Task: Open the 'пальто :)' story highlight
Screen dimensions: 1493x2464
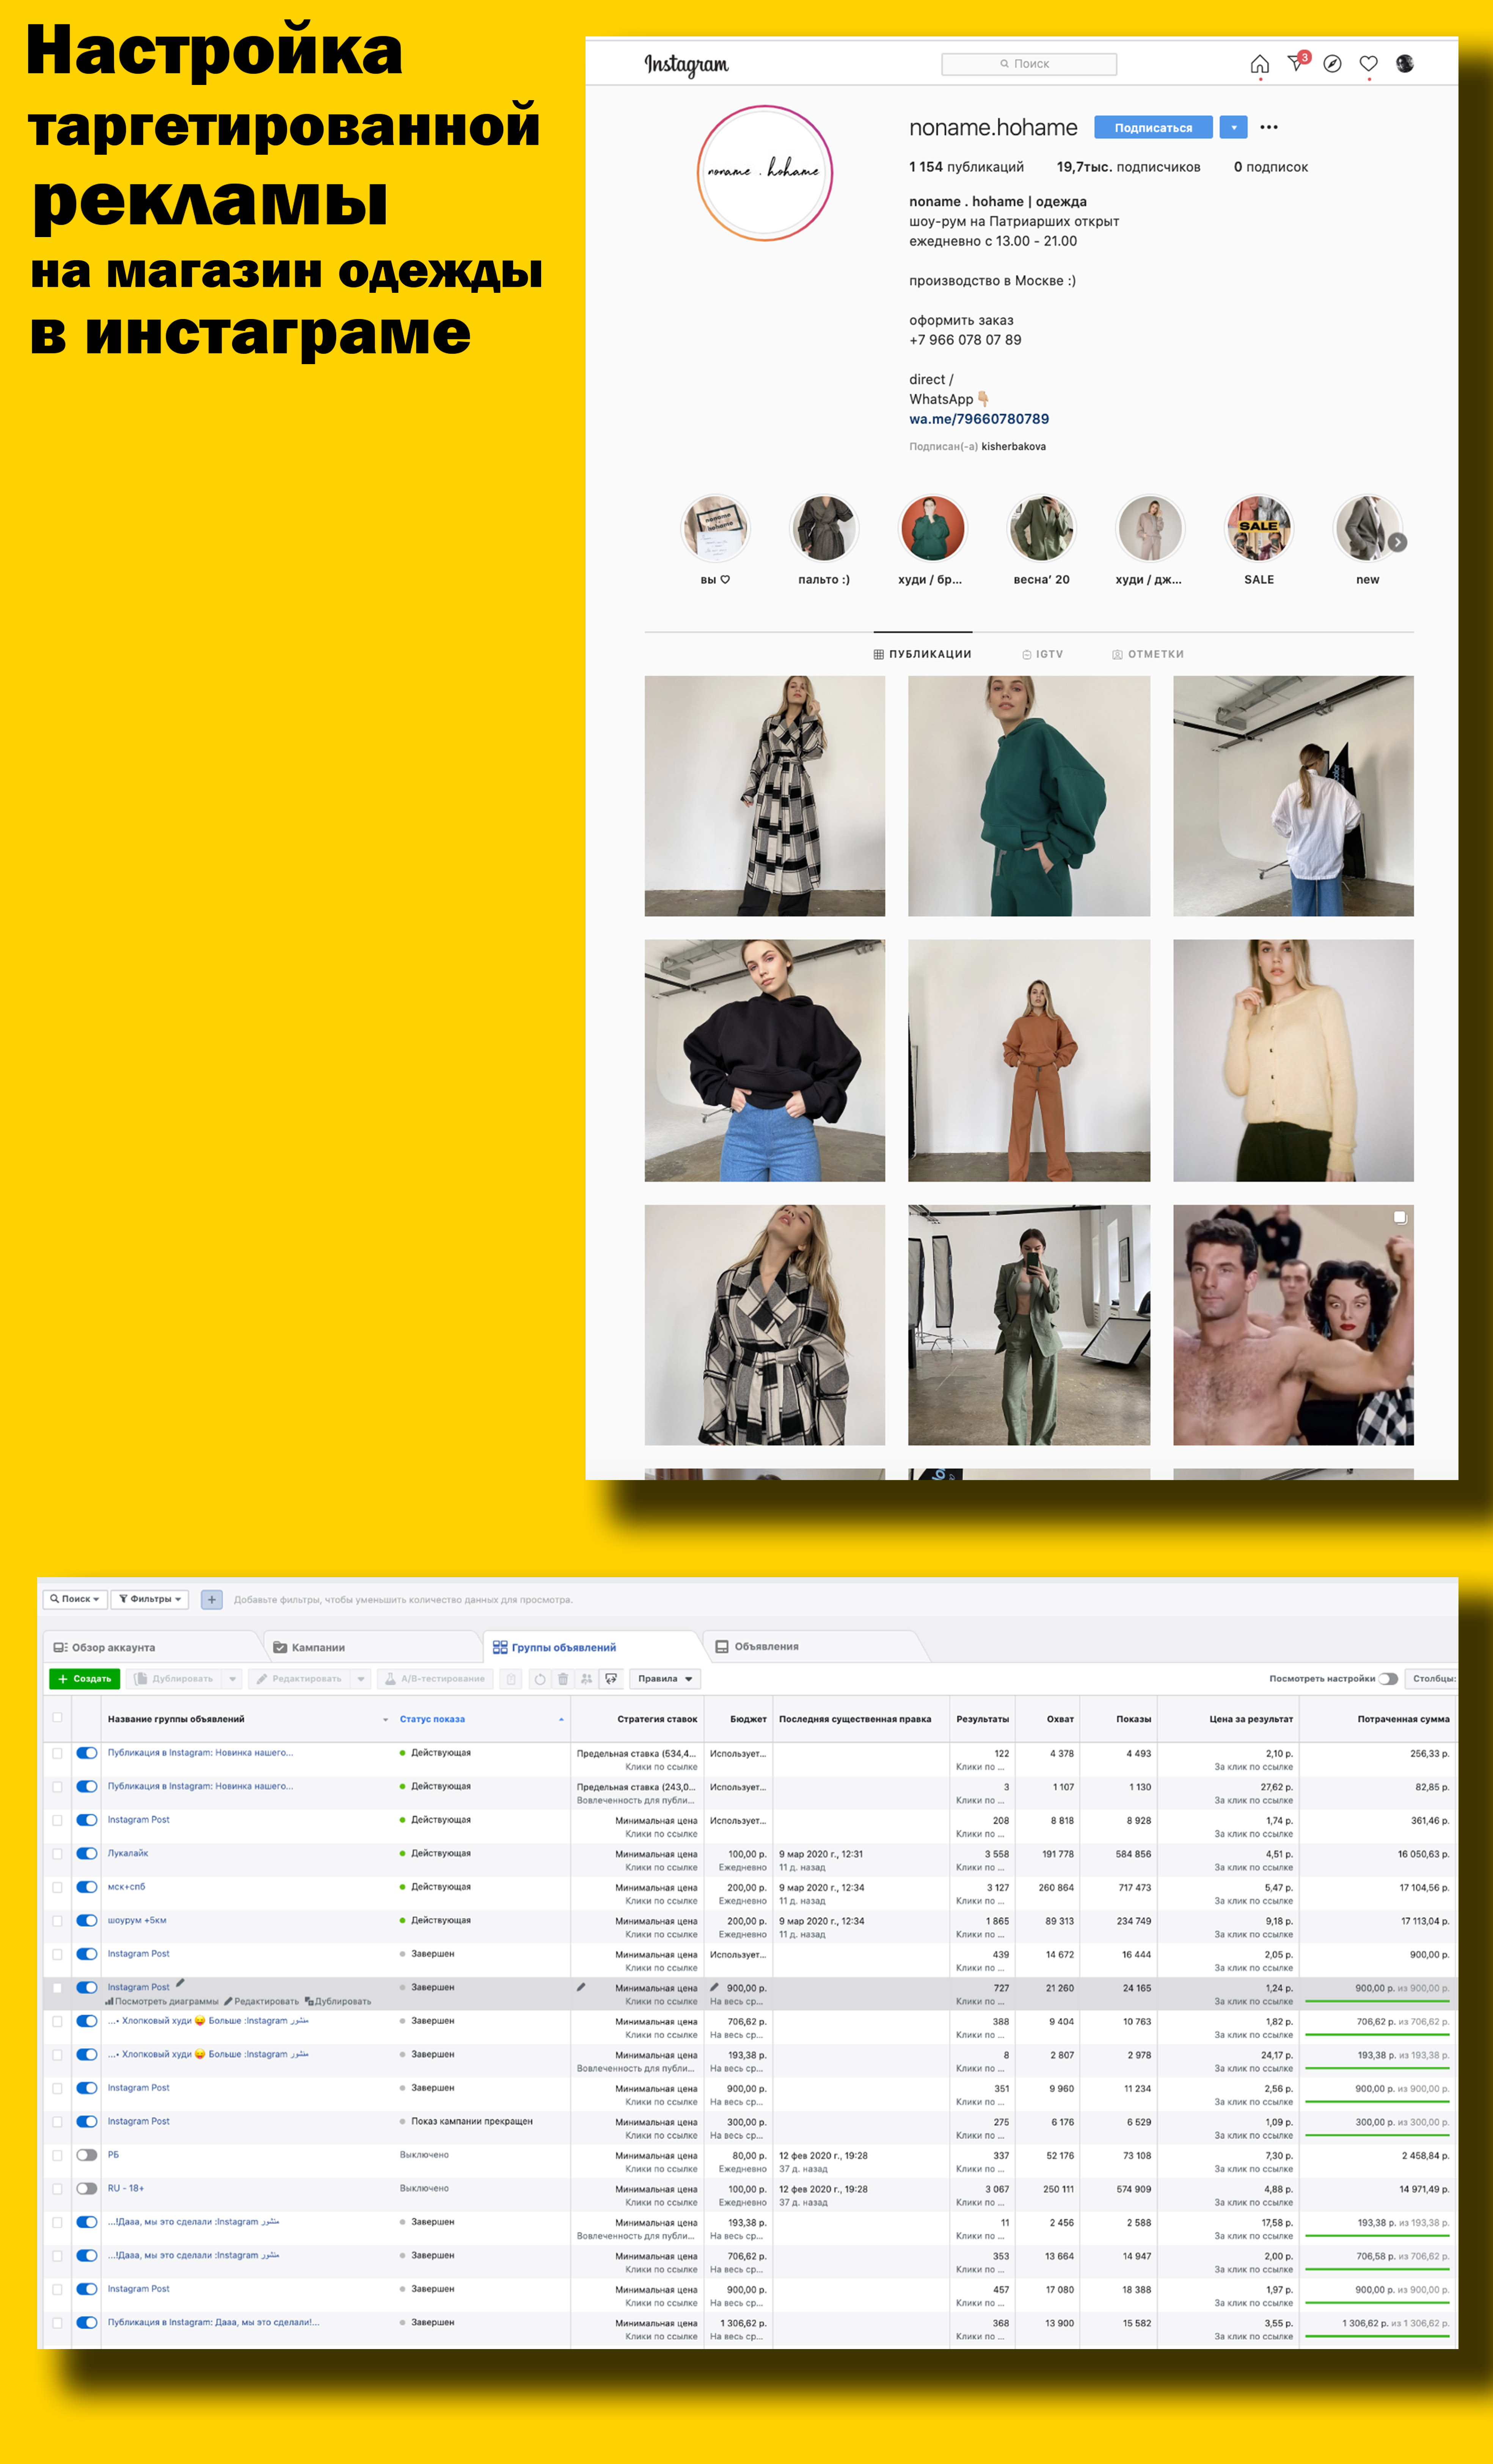Action: pos(824,528)
